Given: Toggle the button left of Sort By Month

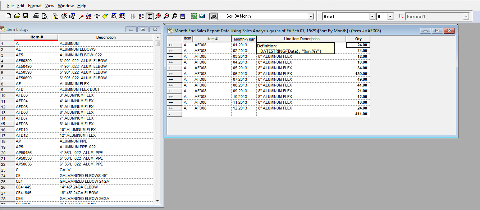Looking at the screenshot, I should coord(214,16).
